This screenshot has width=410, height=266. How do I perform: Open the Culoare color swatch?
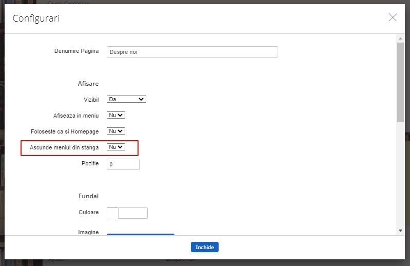[x=112, y=213]
